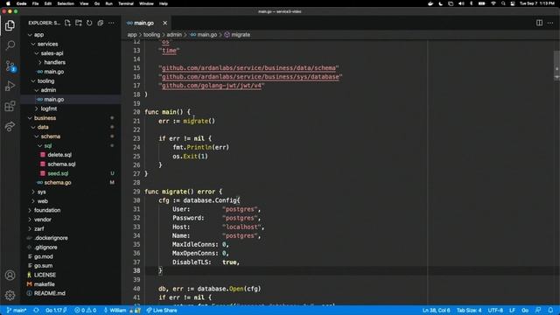Open makefile in Explorer

point(45,284)
